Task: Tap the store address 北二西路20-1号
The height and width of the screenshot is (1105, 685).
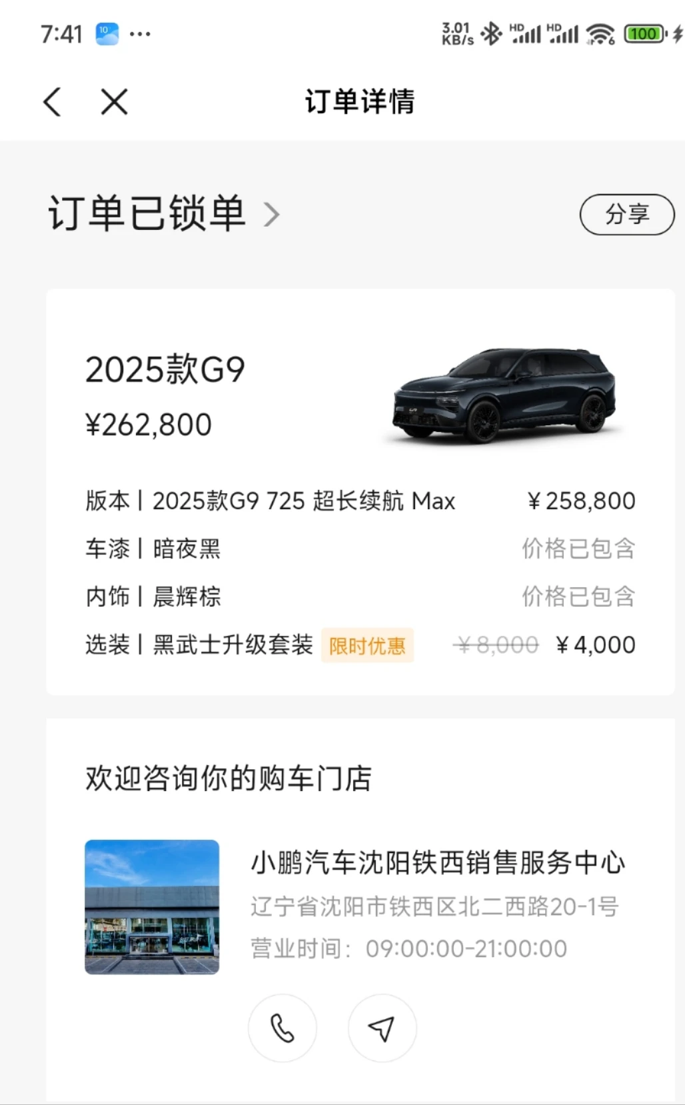Action: tap(434, 906)
